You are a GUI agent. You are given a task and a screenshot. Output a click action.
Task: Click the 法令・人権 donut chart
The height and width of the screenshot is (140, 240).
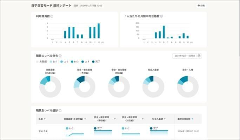click(188, 87)
